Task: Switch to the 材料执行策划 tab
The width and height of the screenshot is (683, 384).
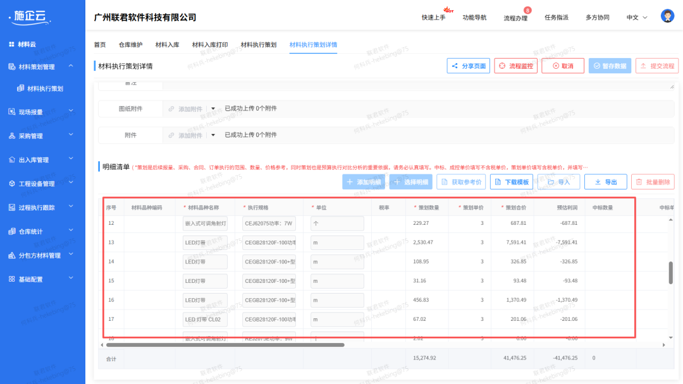Action: pyautogui.click(x=259, y=45)
